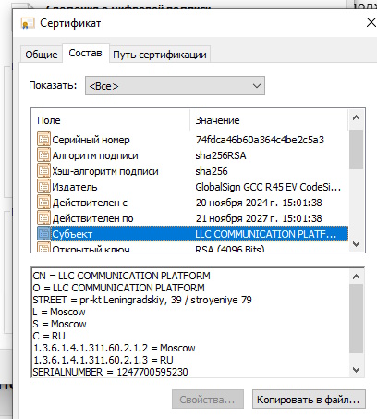Screen dimensions: 377x419
Task: Click the 20 ноября 2024 г. date value
Action: (259, 203)
